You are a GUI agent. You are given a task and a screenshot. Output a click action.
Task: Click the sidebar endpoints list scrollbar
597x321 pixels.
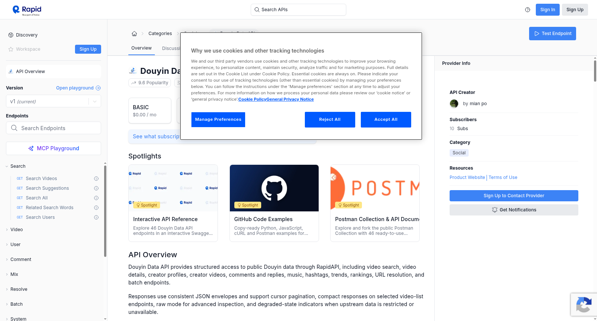[105, 211]
